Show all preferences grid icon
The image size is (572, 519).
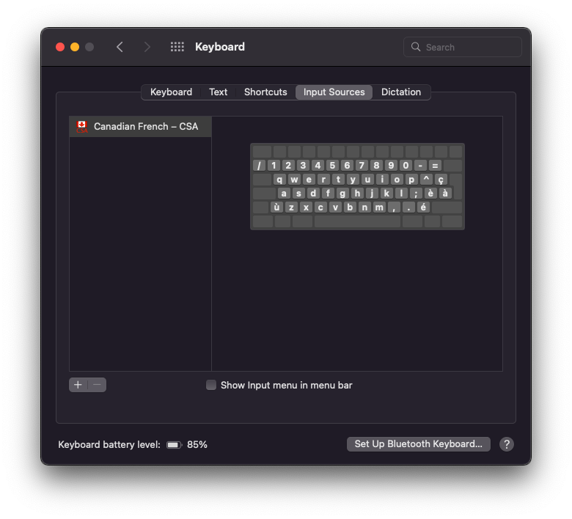[x=177, y=47]
